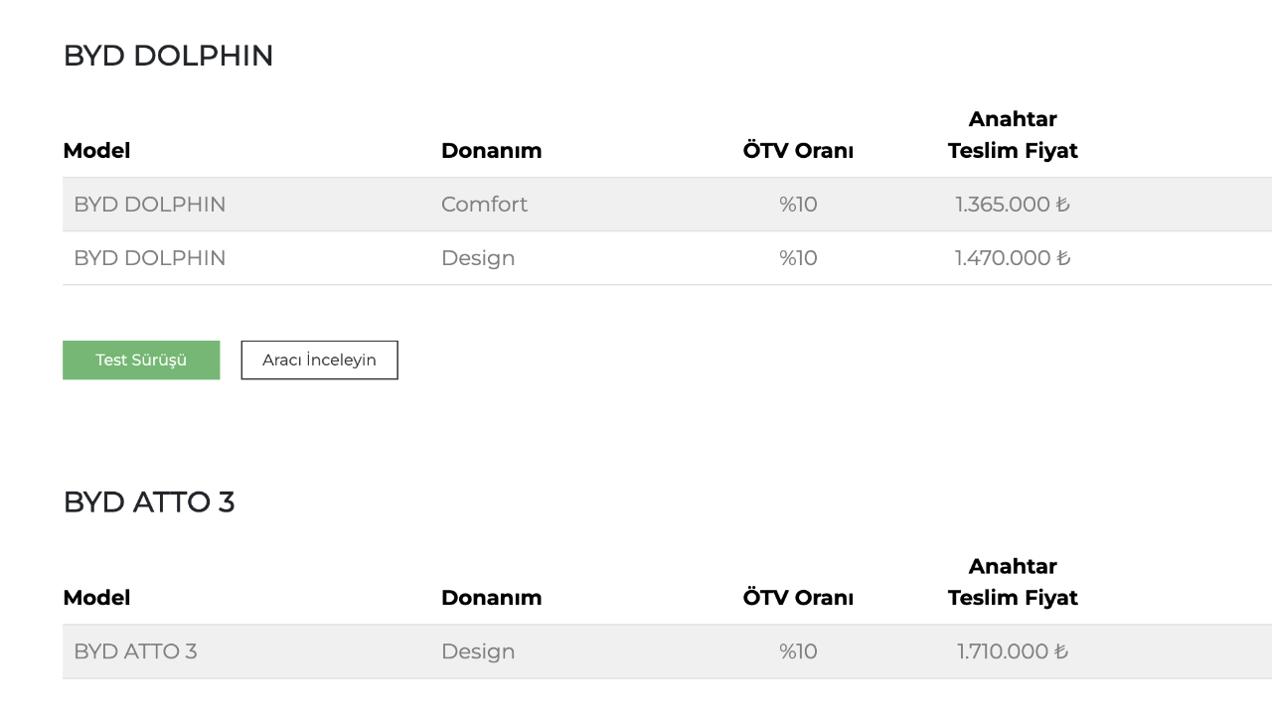Screen dimensions: 1272x715
Task: Select the Dolphin Design trim cell
Action: pos(478,258)
